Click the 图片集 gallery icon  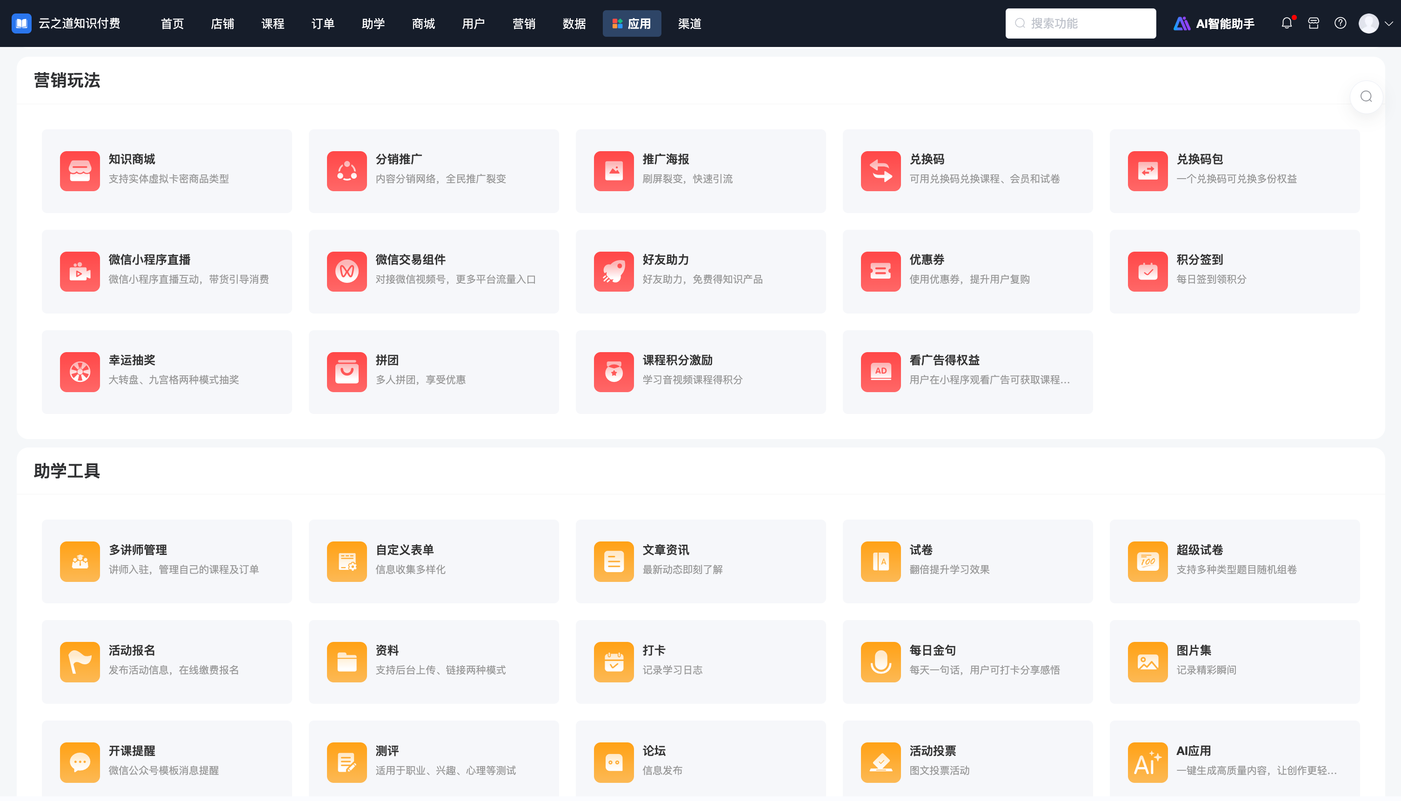(1147, 662)
